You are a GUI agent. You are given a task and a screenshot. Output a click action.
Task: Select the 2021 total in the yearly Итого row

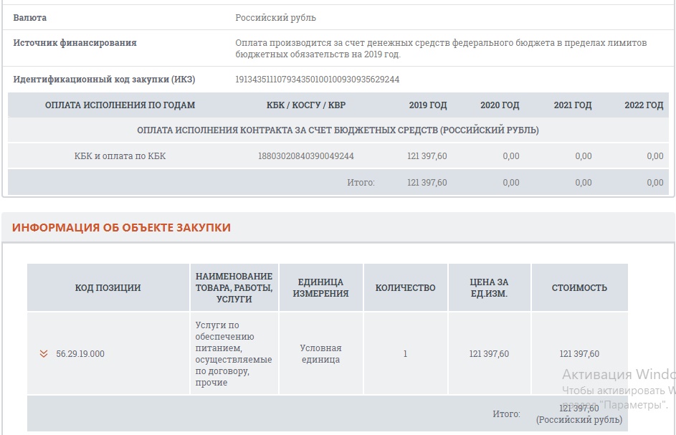584,182
